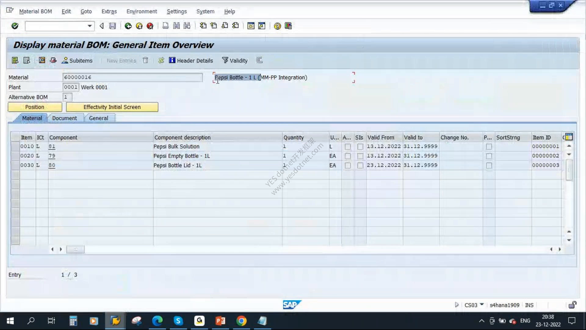Screen dimensions: 586x330
Task: Click the table horizontal scrollbar thumb
Action: click(x=75, y=250)
